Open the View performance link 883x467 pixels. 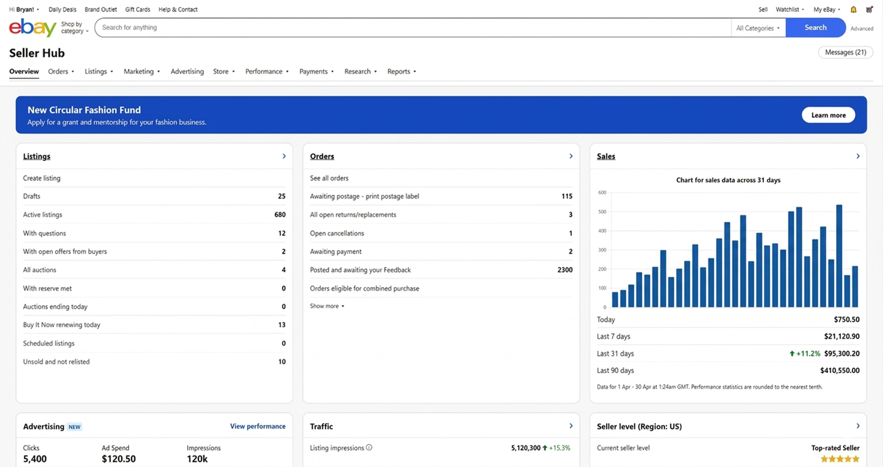(258, 426)
